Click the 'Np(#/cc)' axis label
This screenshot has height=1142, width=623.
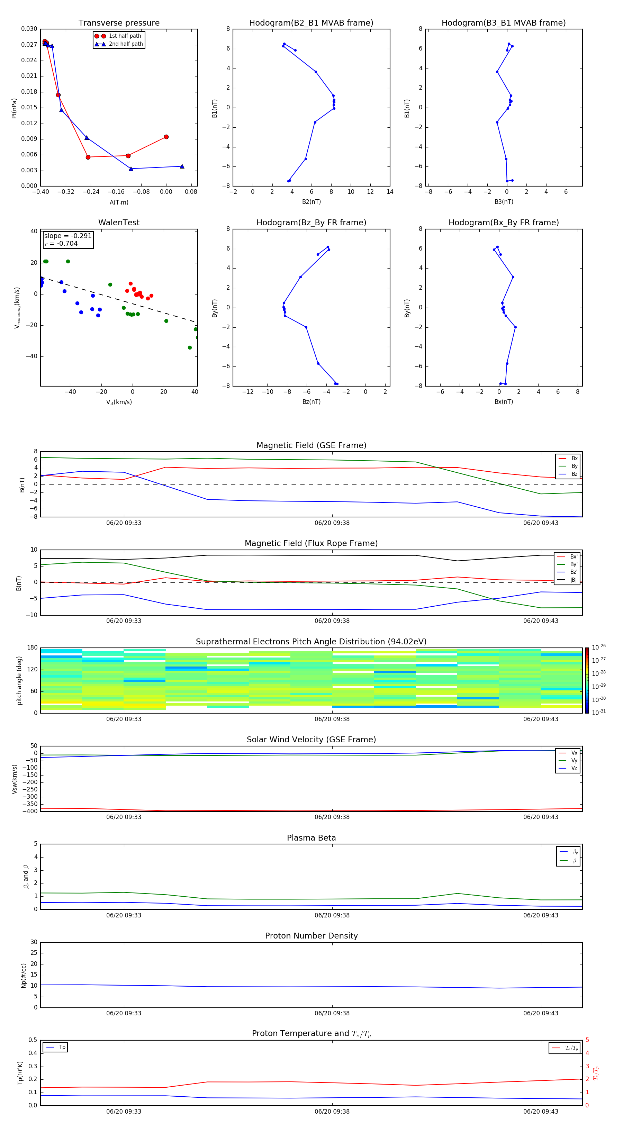(24, 975)
